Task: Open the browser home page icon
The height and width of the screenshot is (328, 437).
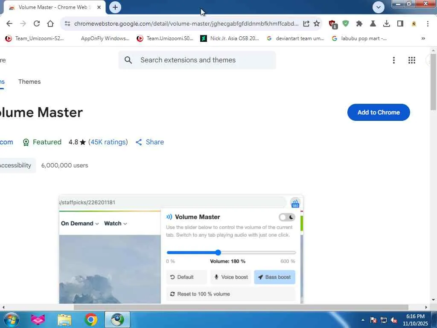Action: coord(50,24)
